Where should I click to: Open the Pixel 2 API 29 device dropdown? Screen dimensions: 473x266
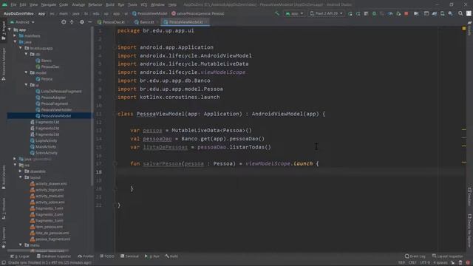pyautogui.click(x=327, y=13)
